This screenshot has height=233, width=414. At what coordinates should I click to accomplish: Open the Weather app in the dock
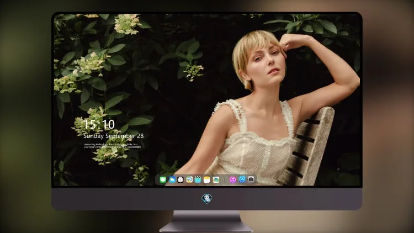tap(172, 180)
